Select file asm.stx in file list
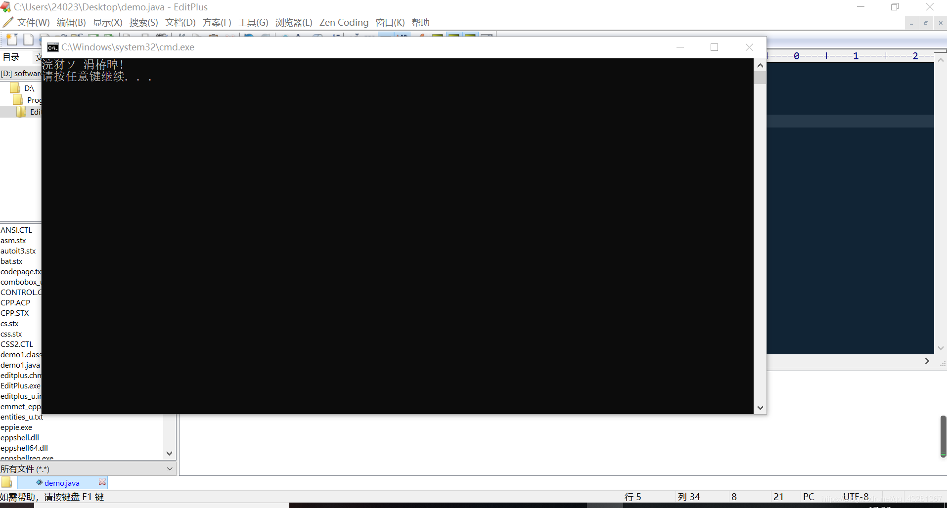Screen dimensions: 947x508 (13, 240)
